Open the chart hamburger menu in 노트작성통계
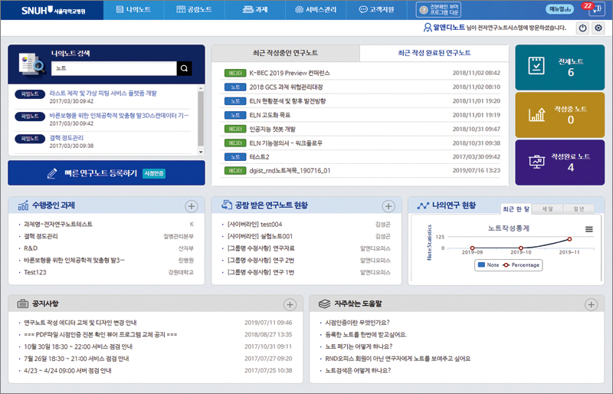This screenshot has width=613, height=394. tap(589, 228)
